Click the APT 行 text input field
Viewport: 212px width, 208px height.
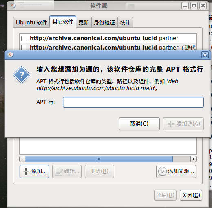tap(133, 102)
